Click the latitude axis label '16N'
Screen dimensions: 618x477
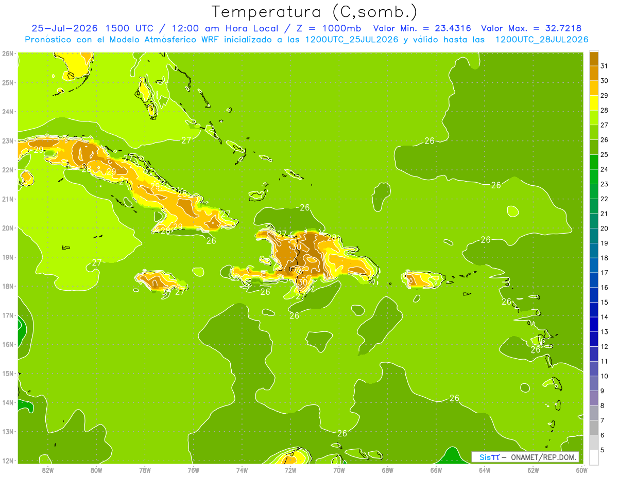coord(7,344)
